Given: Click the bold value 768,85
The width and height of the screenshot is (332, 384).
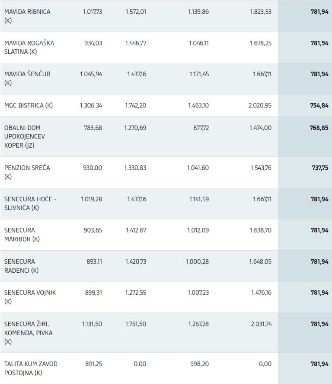Looking at the screenshot, I should click(319, 128).
